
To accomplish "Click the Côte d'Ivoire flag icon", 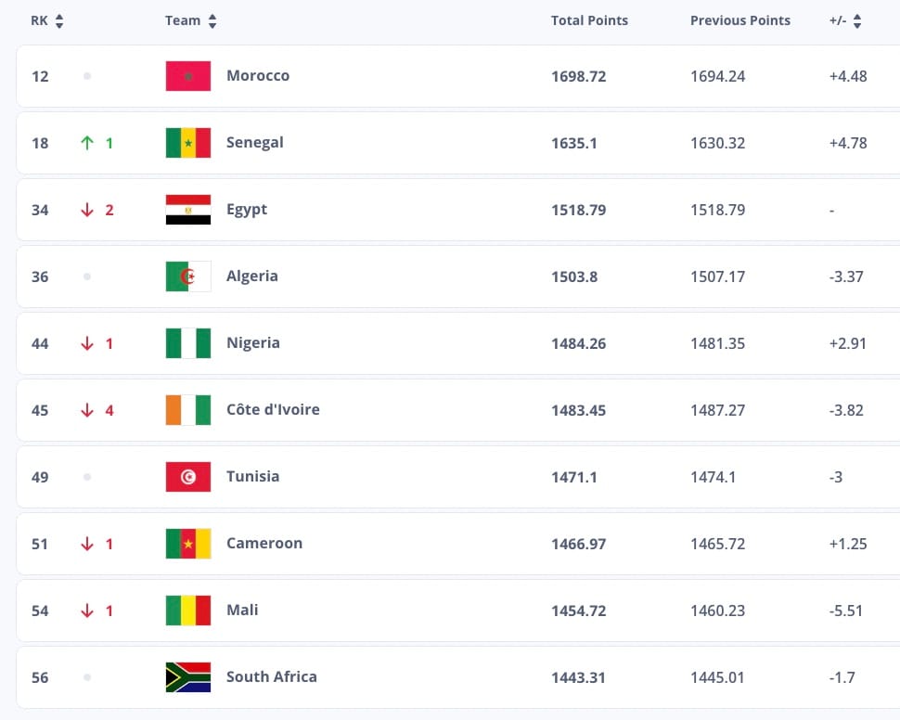I will (188, 410).
